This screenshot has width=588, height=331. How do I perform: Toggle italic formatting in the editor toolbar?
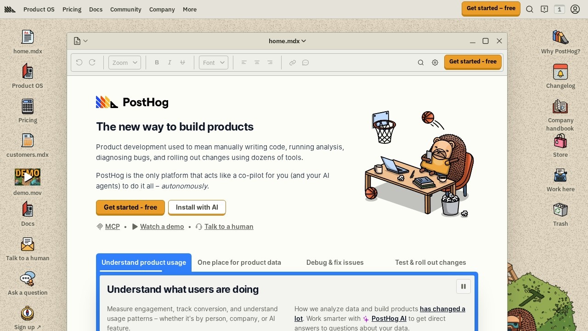(x=170, y=62)
